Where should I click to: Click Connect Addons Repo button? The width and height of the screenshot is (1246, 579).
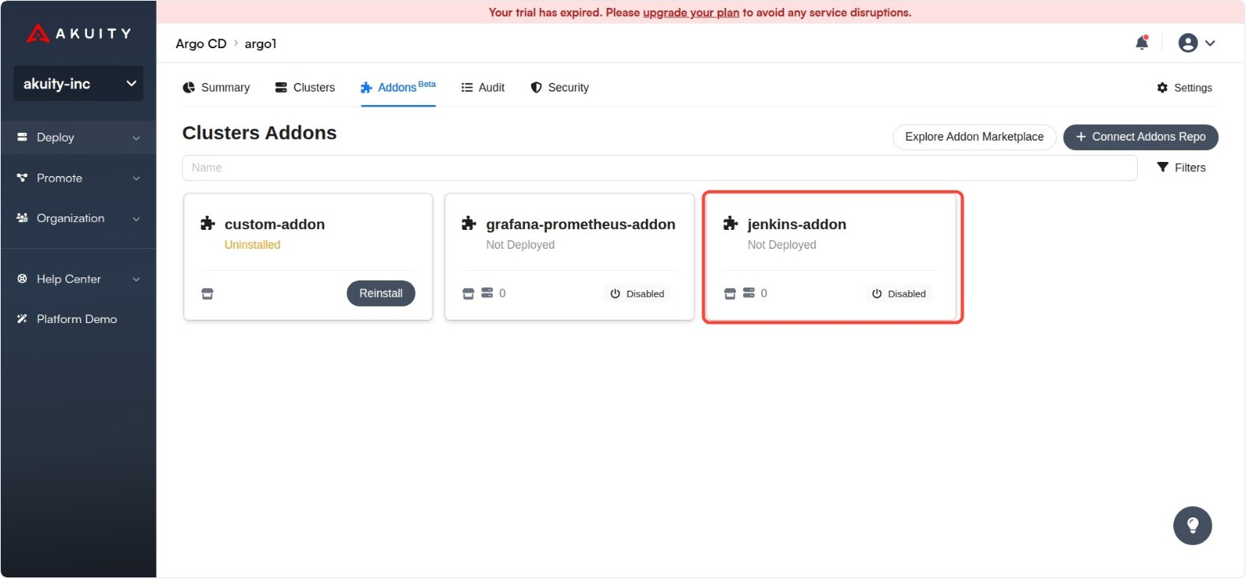coord(1141,137)
